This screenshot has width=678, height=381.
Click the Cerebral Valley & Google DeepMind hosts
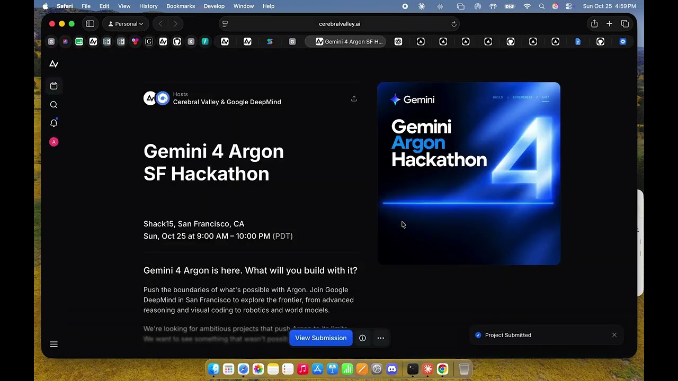click(x=227, y=102)
